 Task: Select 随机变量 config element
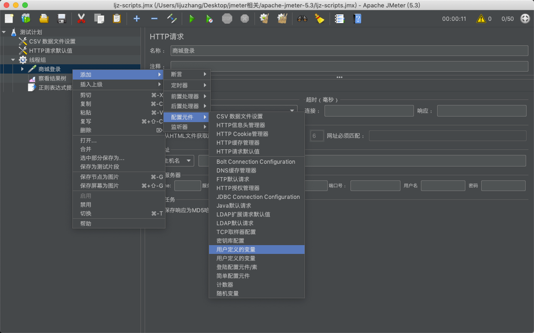click(257, 294)
